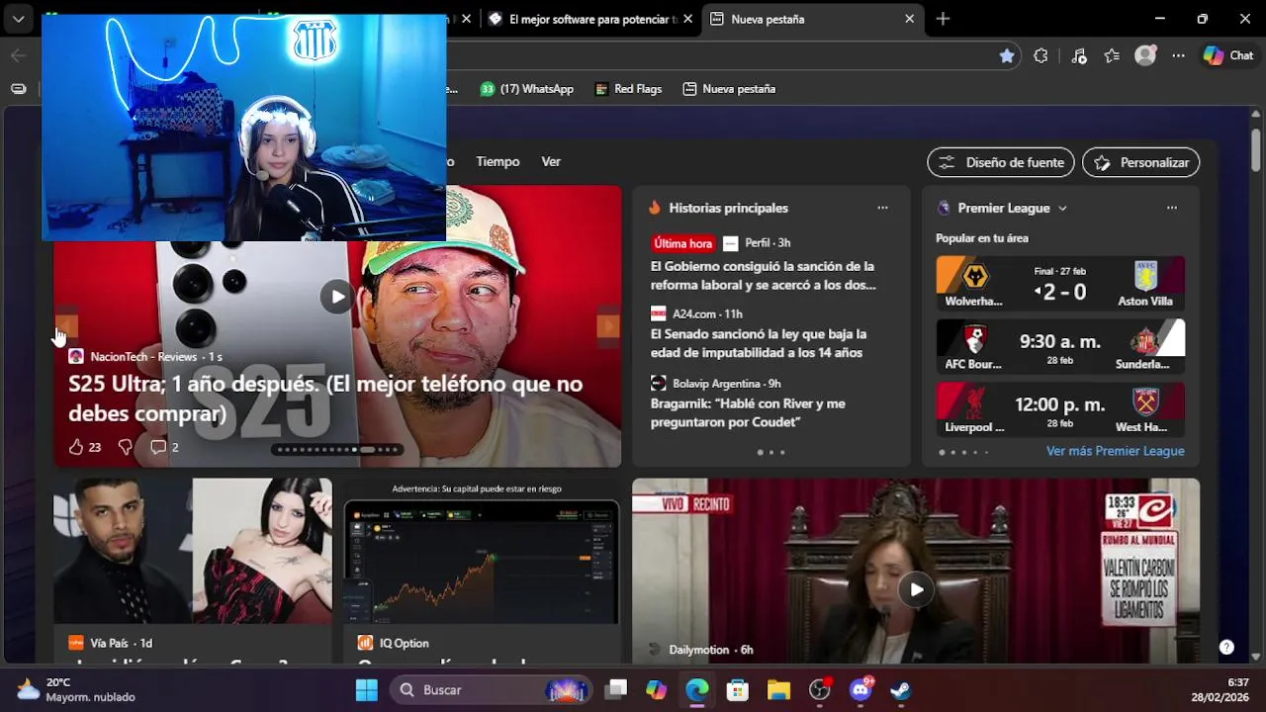The width and height of the screenshot is (1266, 712).
Task: Close the 'Nueva pestaña' tab
Action: coord(909,19)
